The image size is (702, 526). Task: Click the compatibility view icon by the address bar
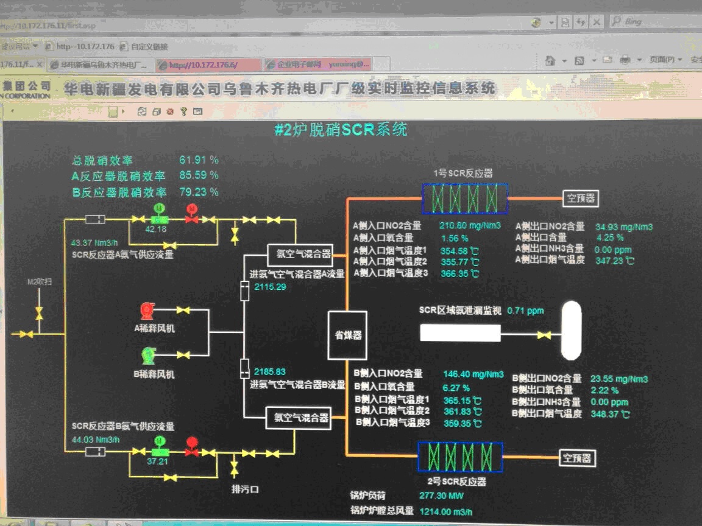[x=565, y=22]
